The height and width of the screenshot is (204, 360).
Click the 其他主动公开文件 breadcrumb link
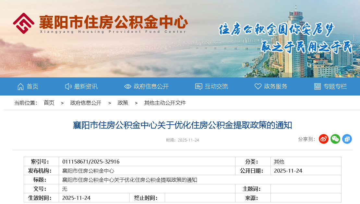tap(165, 103)
